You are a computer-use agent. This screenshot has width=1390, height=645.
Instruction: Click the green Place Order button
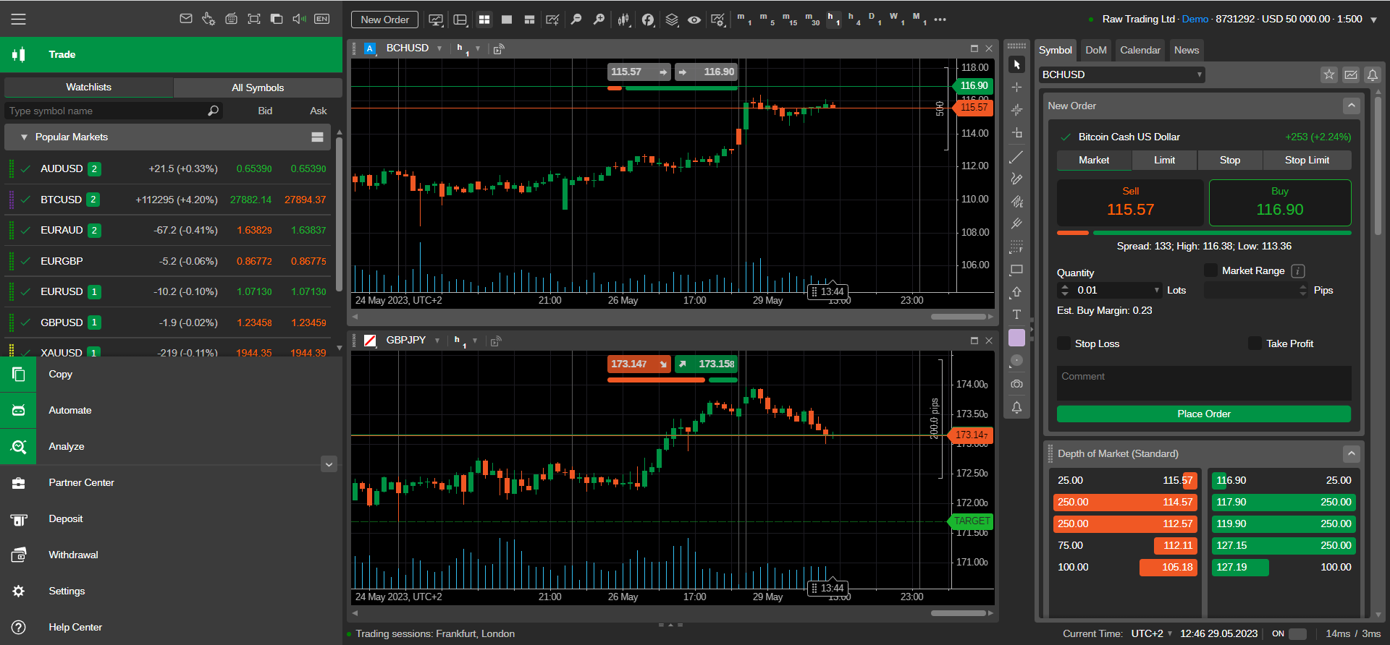tap(1203, 414)
